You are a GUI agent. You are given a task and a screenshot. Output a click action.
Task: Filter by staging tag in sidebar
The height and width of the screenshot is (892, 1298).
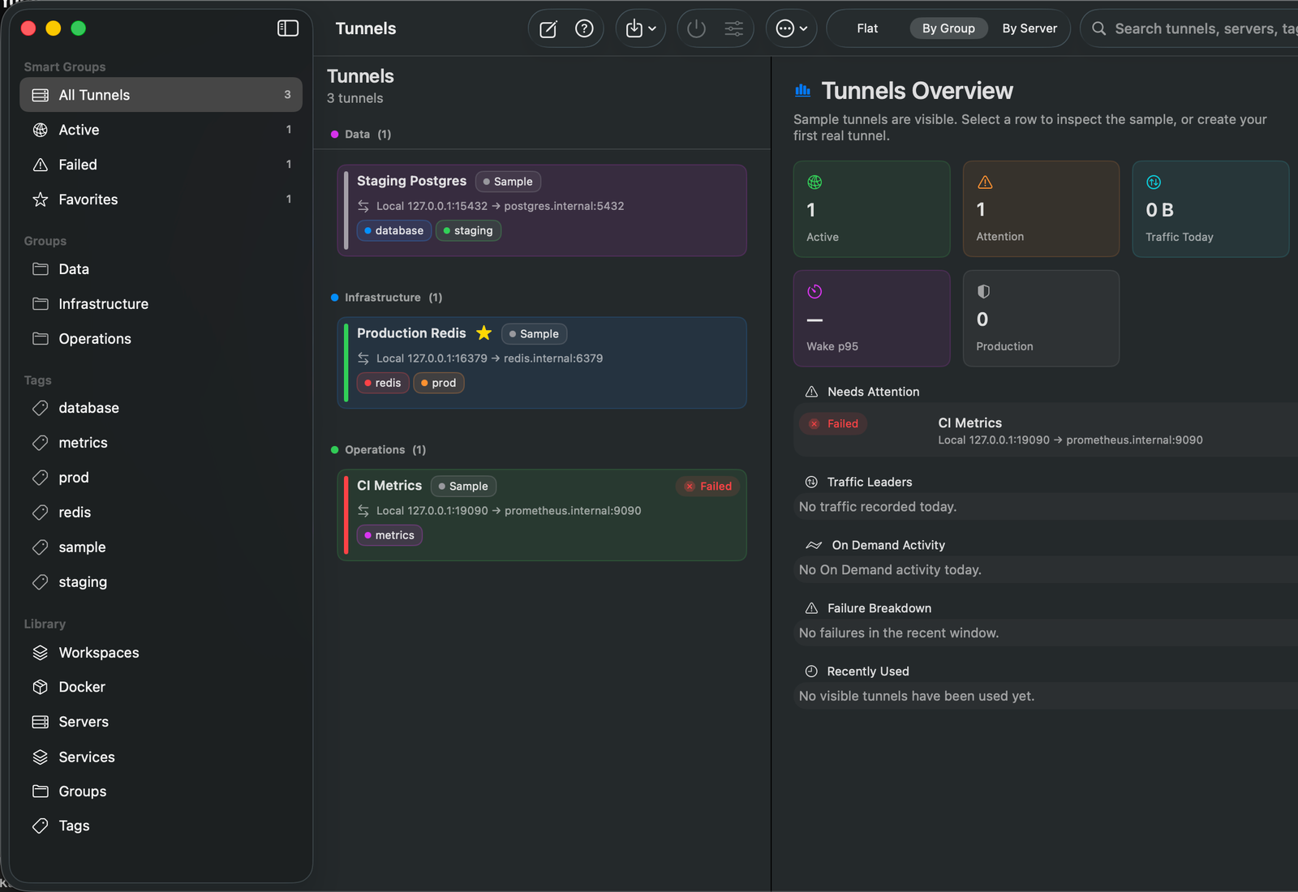pyautogui.click(x=161, y=582)
